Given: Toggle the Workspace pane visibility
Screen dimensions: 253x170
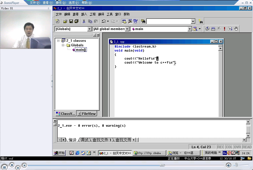Looking at the screenshot, I should [x=124, y=21].
